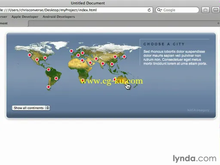Click the index.html address bar
Image resolution: width=220 pixels, height=165 pixels.
pos(76,10)
